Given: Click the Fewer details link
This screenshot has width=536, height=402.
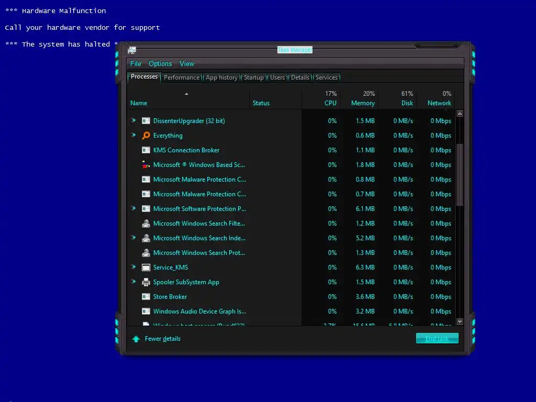Looking at the screenshot, I should pyautogui.click(x=163, y=339).
